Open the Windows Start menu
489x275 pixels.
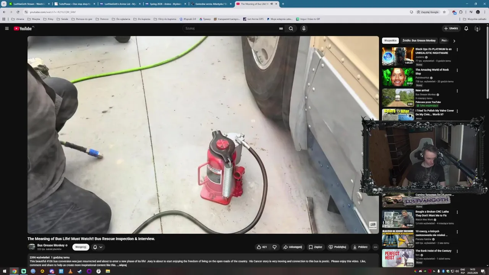(x=5, y=271)
